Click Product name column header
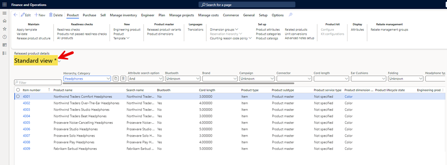 (x=62, y=90)
